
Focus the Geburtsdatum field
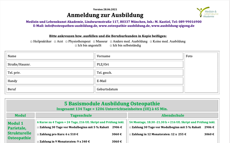[x=139, y=89]
